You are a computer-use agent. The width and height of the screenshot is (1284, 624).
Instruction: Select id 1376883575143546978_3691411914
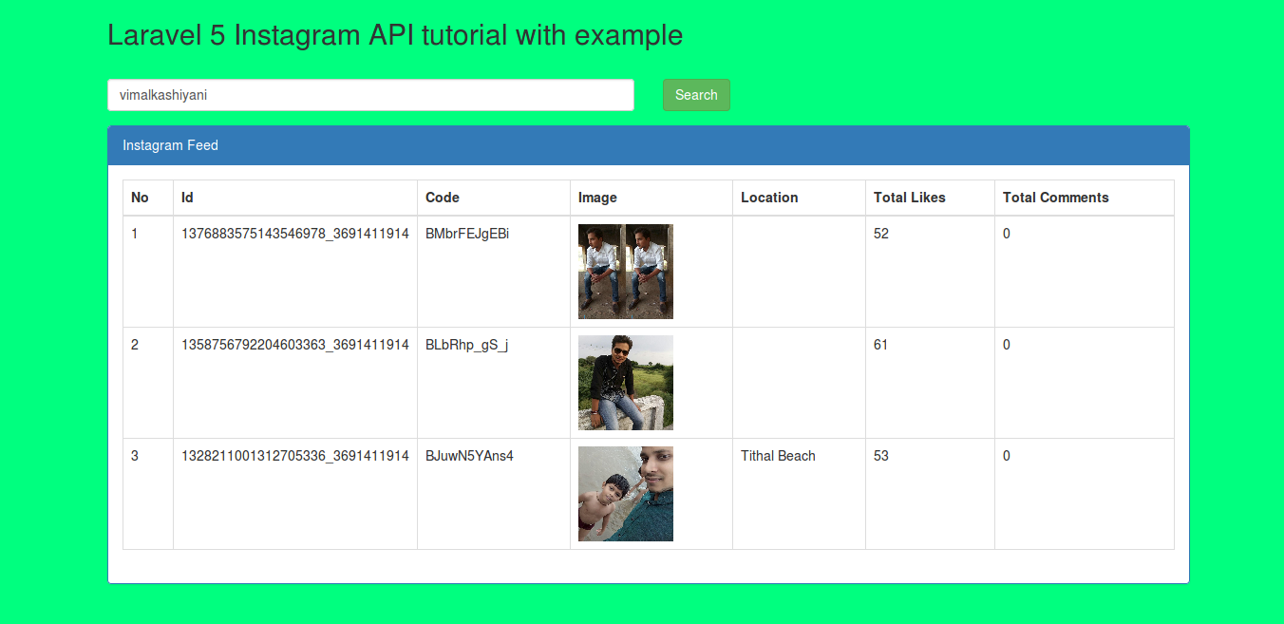(x=295, y=234)
